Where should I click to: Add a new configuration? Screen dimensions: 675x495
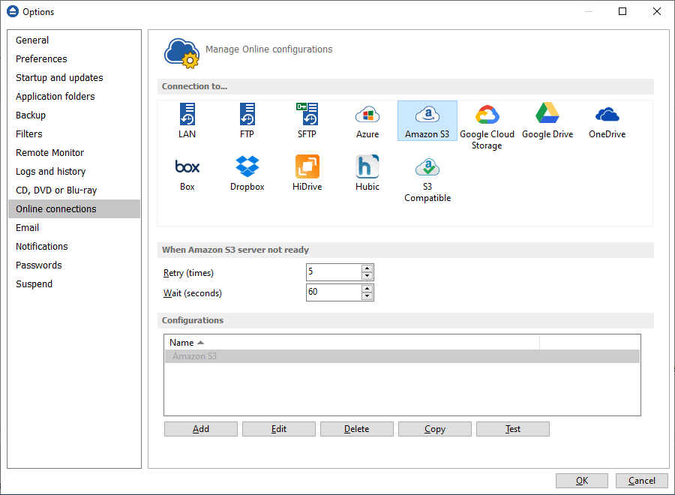tap(200, 429)
